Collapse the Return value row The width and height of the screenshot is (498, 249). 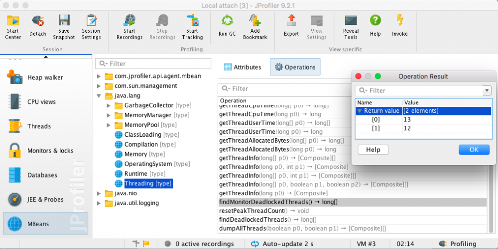(360, 111)
